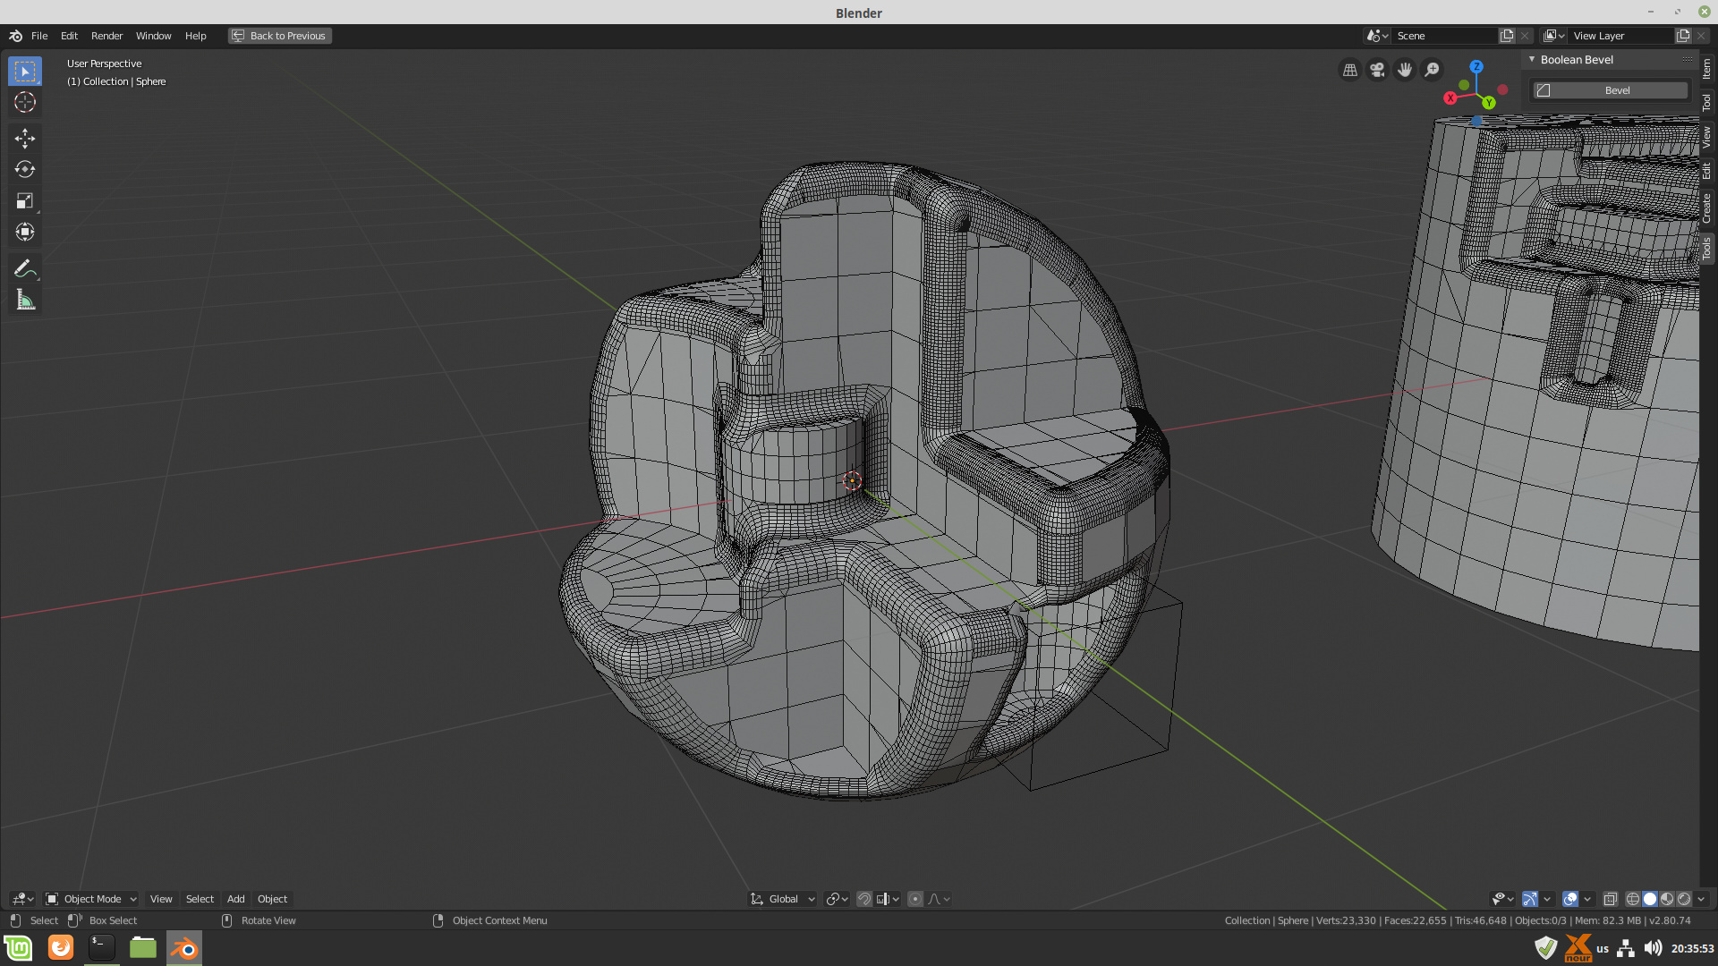Open the shading options dropdown

(x=1701, y=899)
